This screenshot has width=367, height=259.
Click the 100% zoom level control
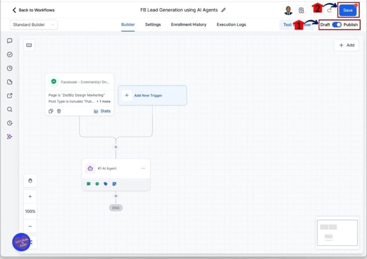coord(30,211)
